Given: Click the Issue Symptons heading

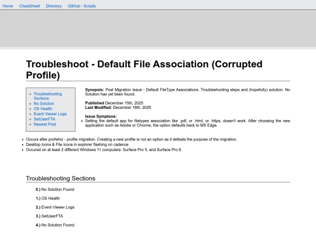Looking at the screenshot, I should (101, 116).
